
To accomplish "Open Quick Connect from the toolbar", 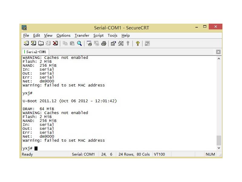I will (34, 43).
